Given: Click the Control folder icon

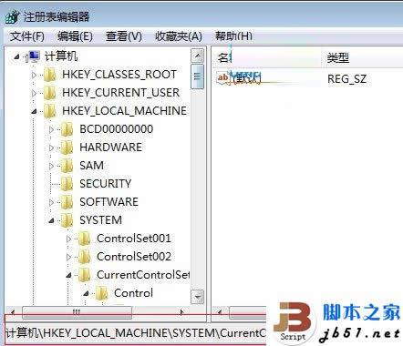Looking at the screenshot, I should [101, 293].
